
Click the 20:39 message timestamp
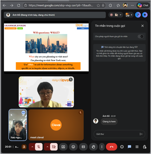113,116
